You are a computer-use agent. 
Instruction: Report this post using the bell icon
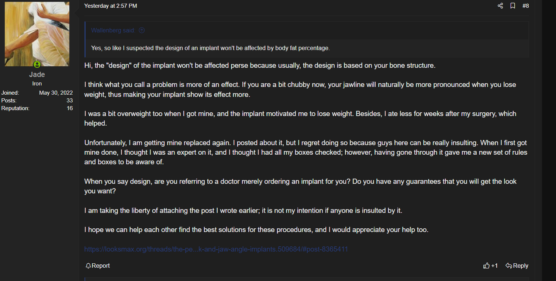tap(97, 266)
